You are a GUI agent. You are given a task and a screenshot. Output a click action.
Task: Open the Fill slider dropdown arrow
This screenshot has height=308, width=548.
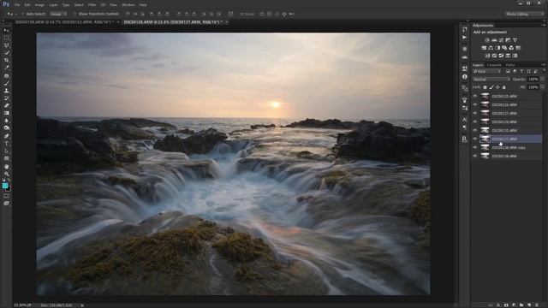click(542, 87)
